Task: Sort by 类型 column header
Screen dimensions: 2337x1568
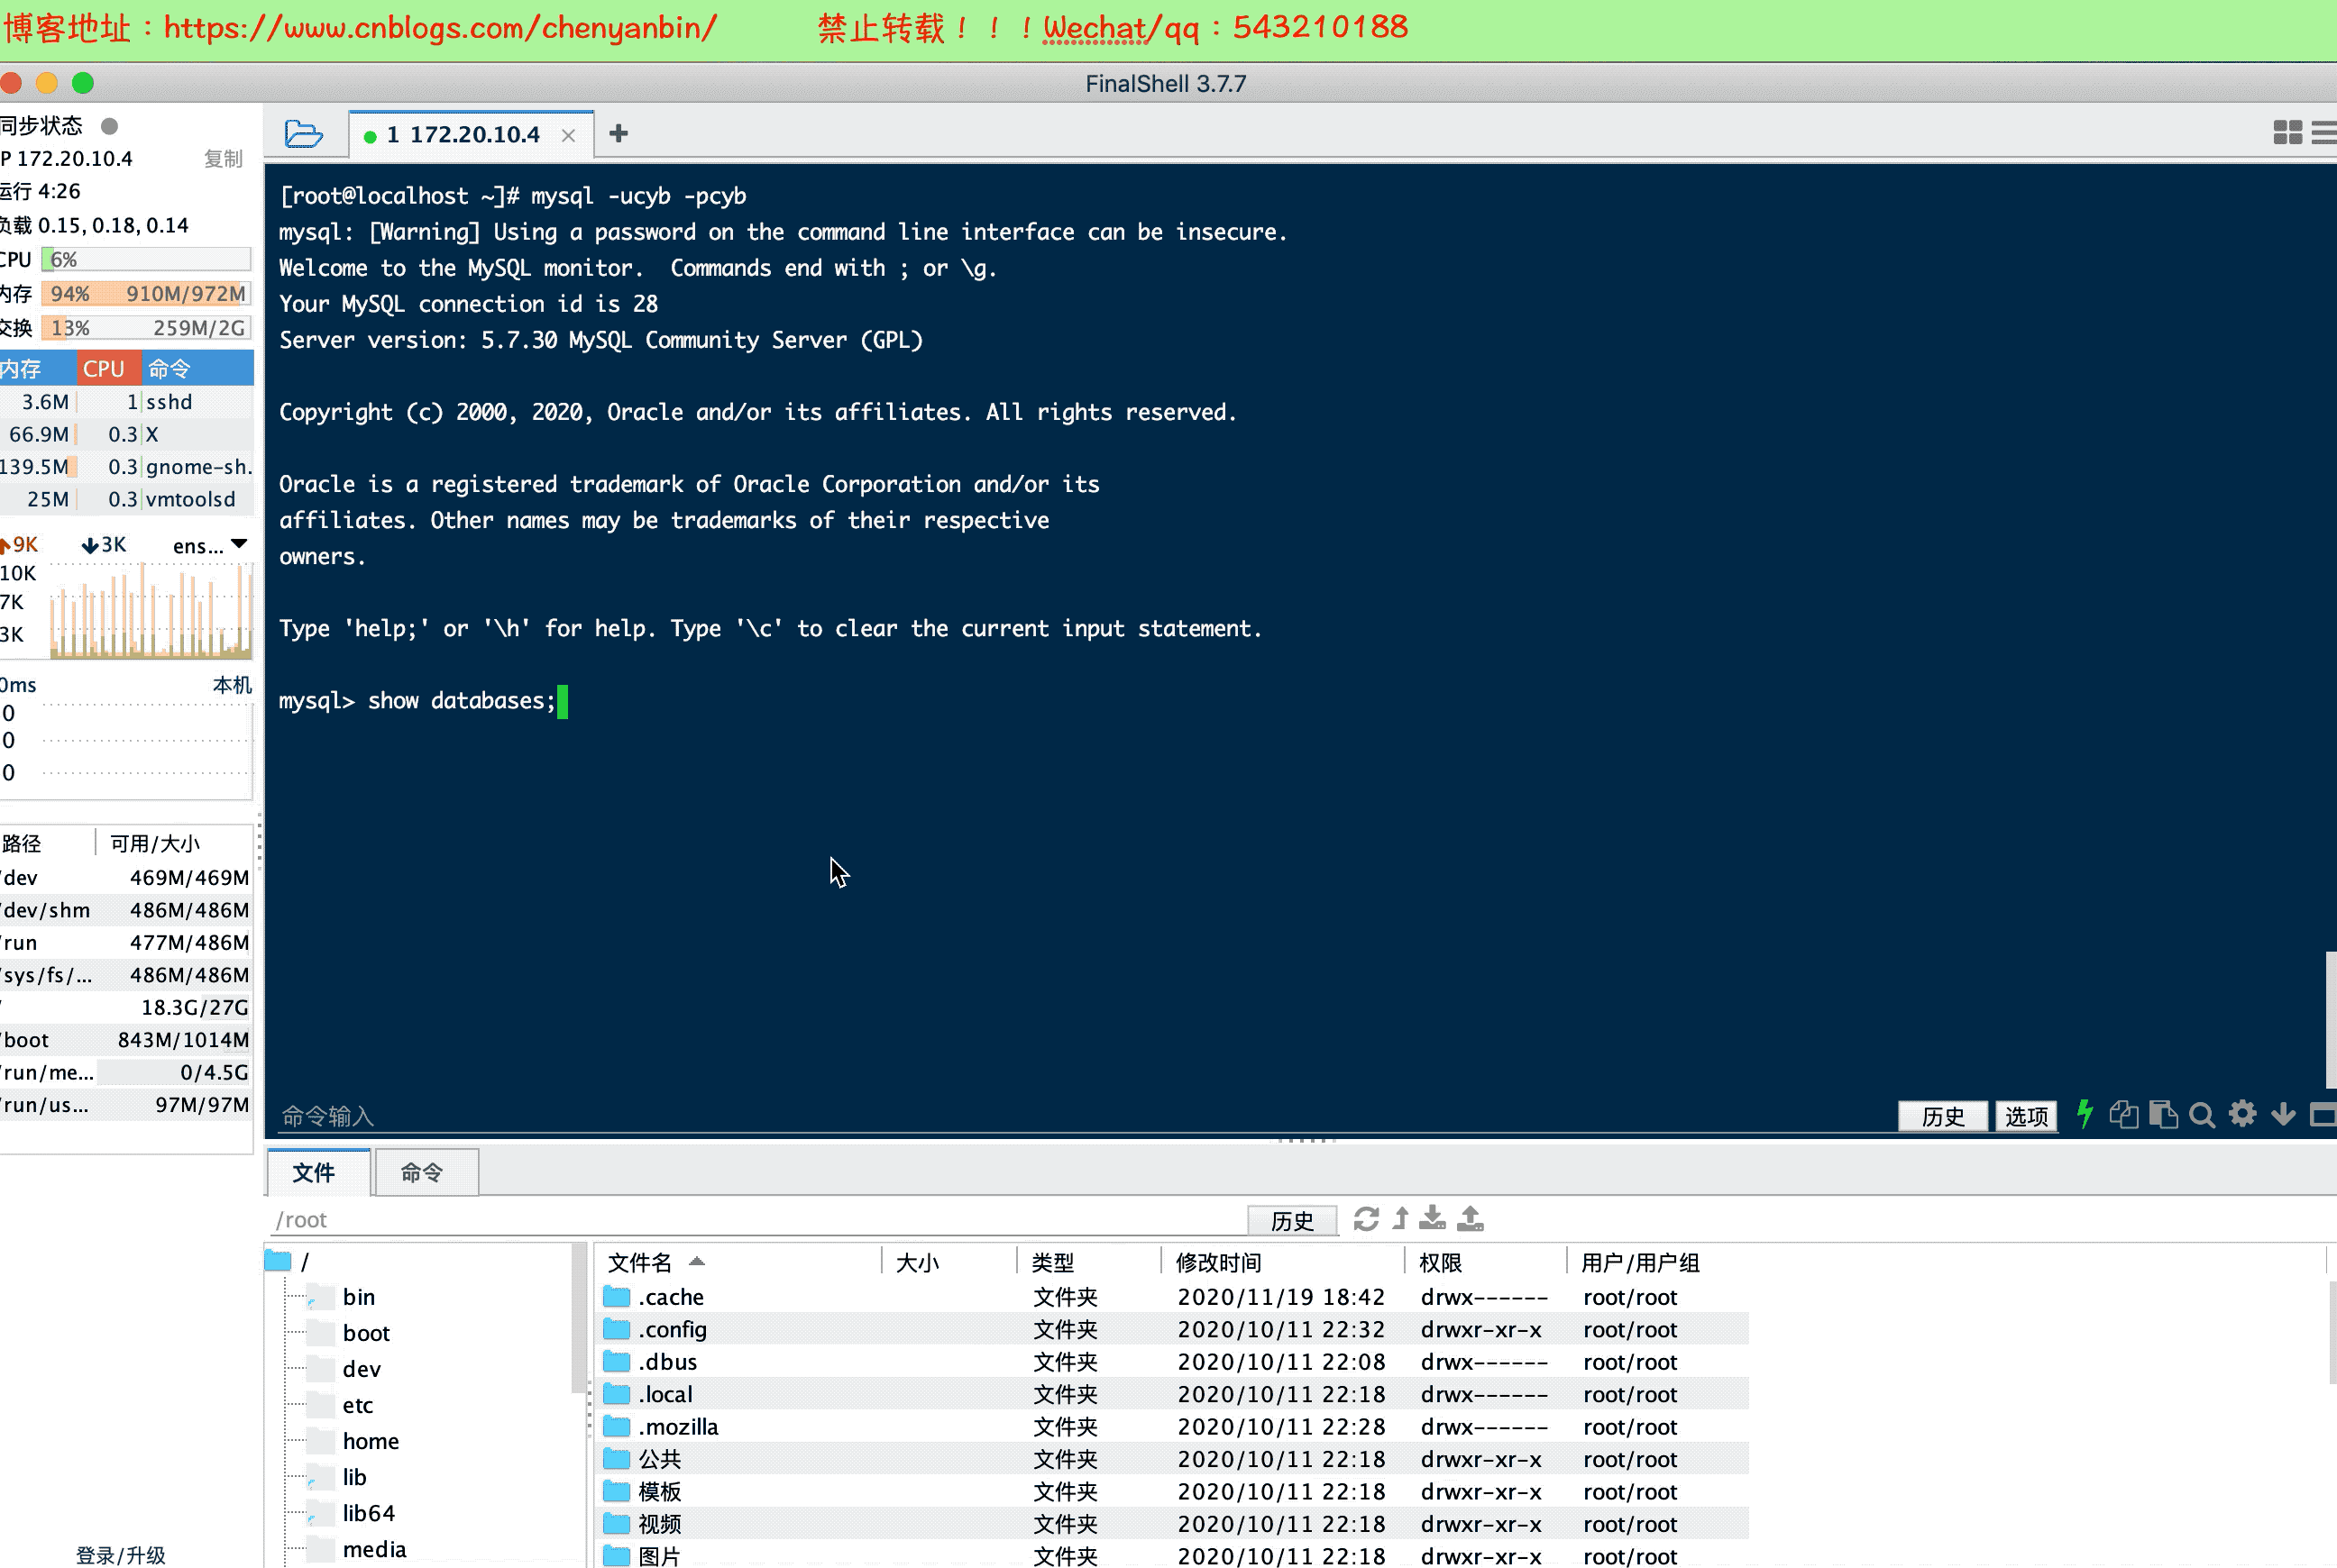Action: pyautogui.click(x=1089, y=1262)
